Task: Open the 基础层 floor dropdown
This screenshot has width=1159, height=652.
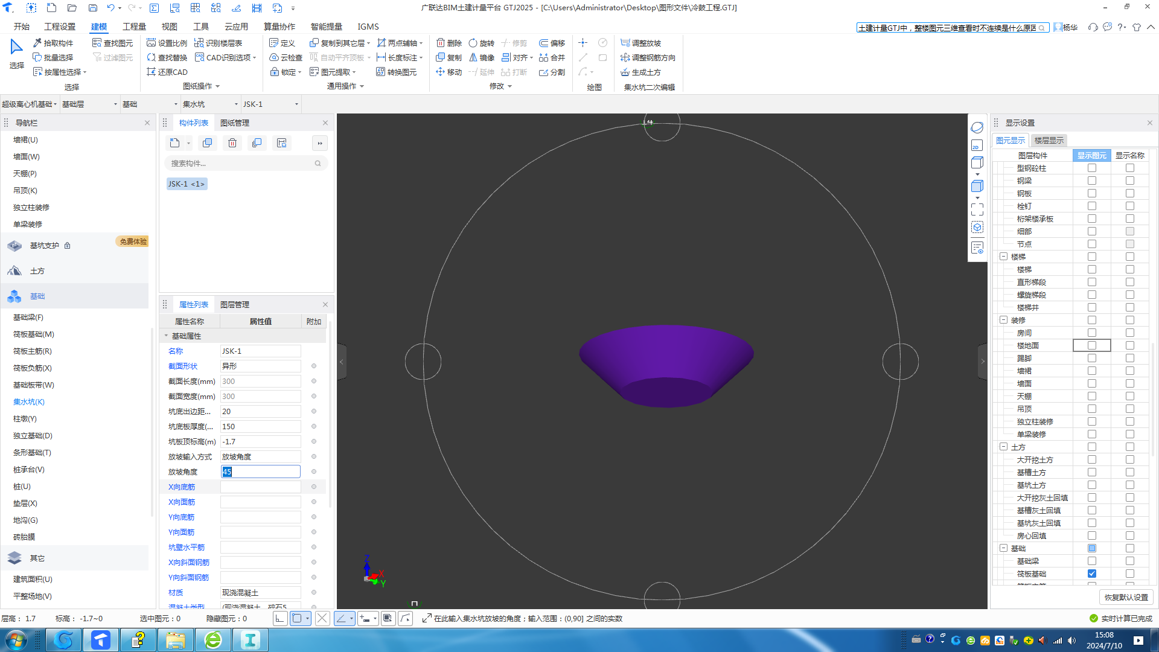Action: 89,104
